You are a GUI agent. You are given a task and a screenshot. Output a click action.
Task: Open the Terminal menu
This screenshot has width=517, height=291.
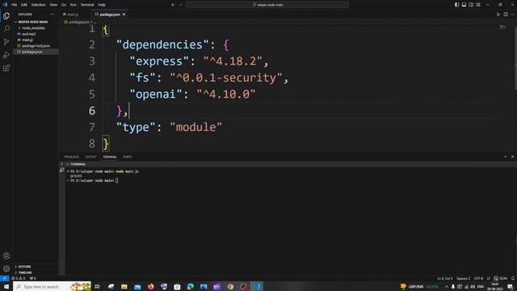pyautogui.click(x=87, y=5)
